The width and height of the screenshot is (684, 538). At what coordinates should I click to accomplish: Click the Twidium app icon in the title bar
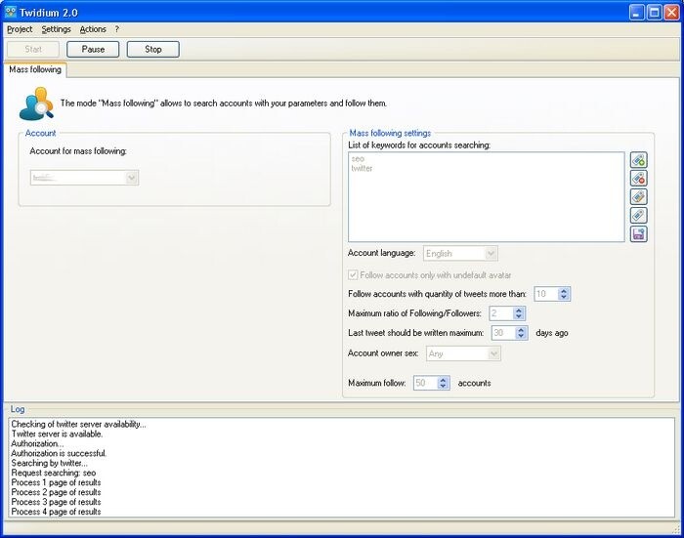click(11, 12)
